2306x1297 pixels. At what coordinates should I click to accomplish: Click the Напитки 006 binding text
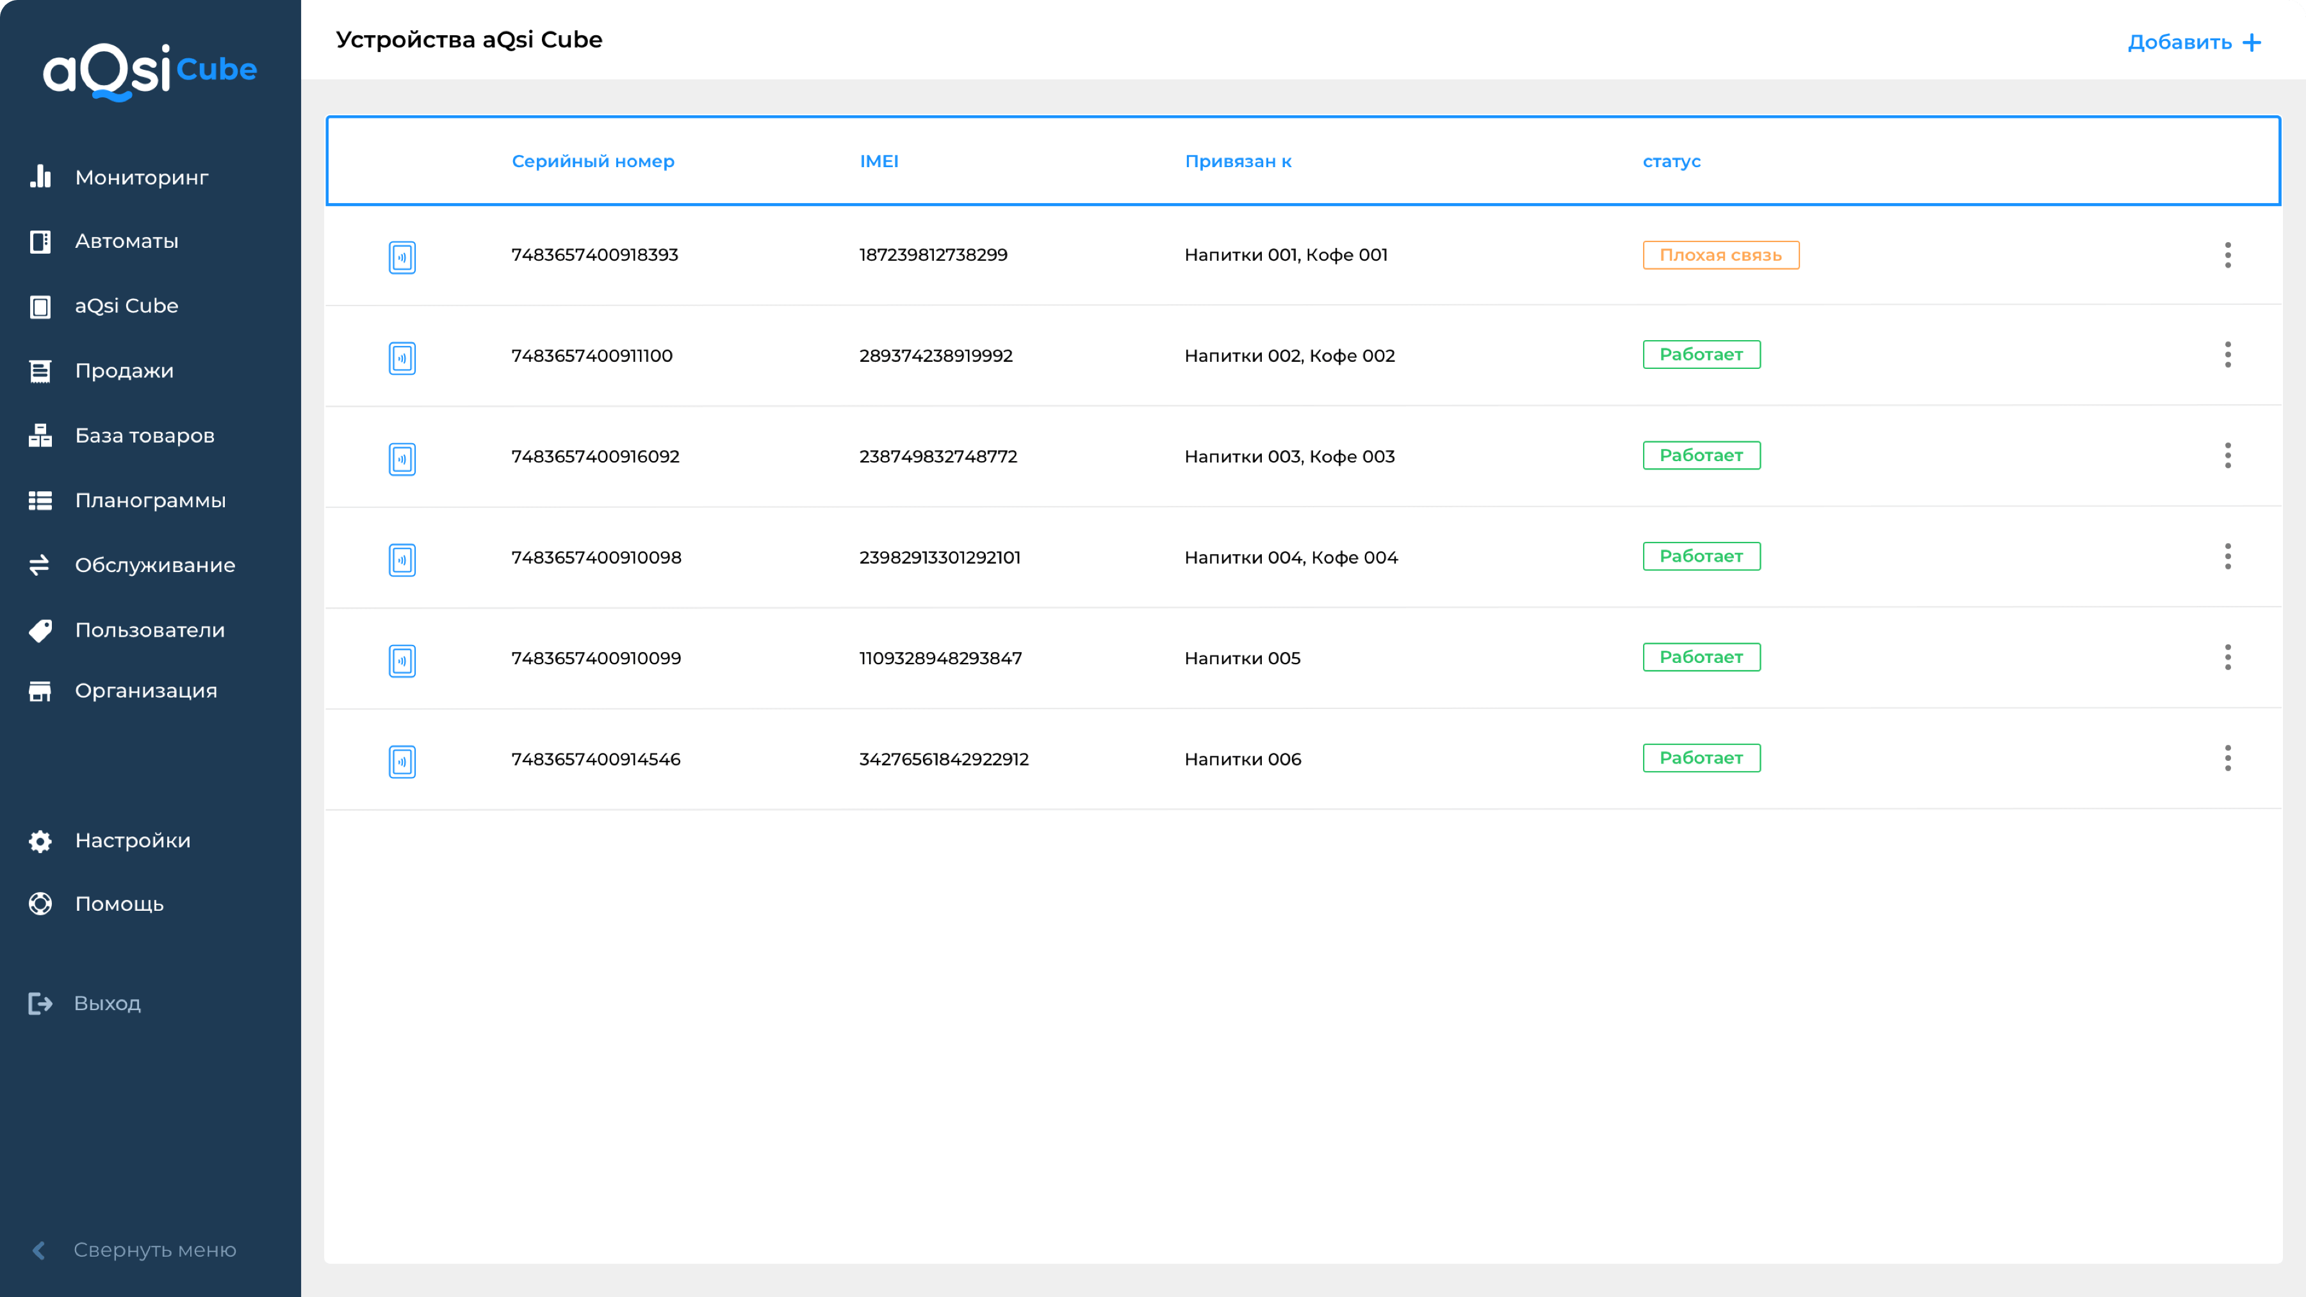(x=1243, y=760)
